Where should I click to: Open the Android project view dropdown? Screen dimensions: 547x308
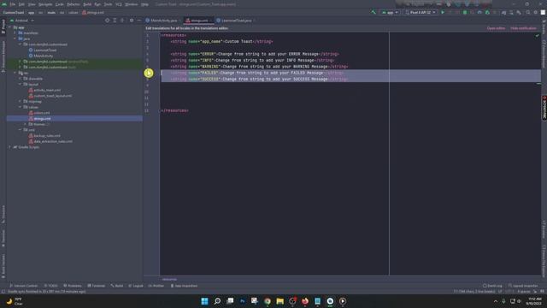pos(22,21)
